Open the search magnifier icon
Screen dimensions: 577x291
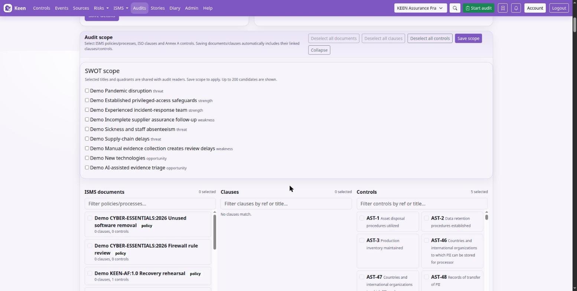[455, 8]
